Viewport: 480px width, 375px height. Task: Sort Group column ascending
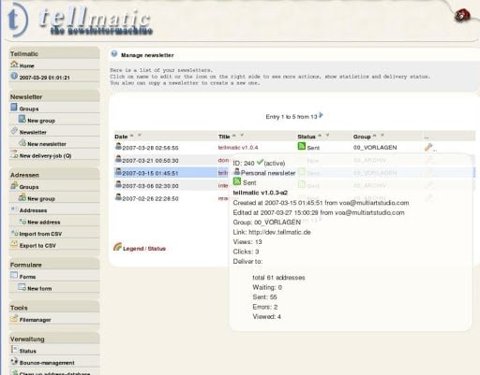[x=375, y=136]
